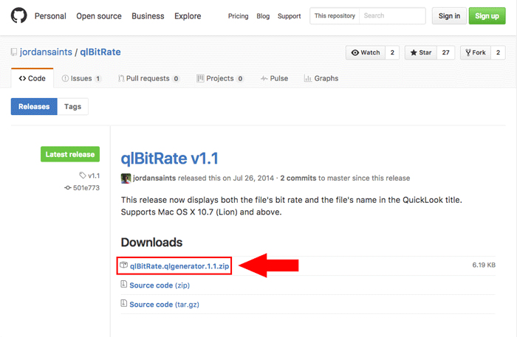Open the Code tab
The height and width of the screenshot is (337, 517).
point(32,78)
